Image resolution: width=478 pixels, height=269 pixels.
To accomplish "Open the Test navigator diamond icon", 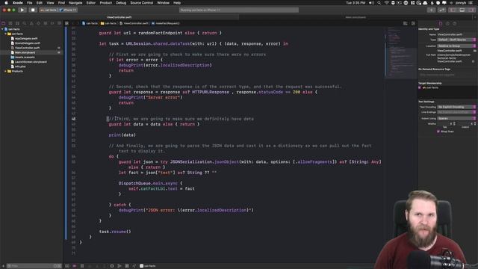I will coord(38,23).
